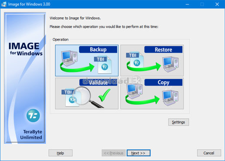Cancel the Image for Windows wizard
The height and width of the screenshot is (161, 225).
click(x=209, y=153)
